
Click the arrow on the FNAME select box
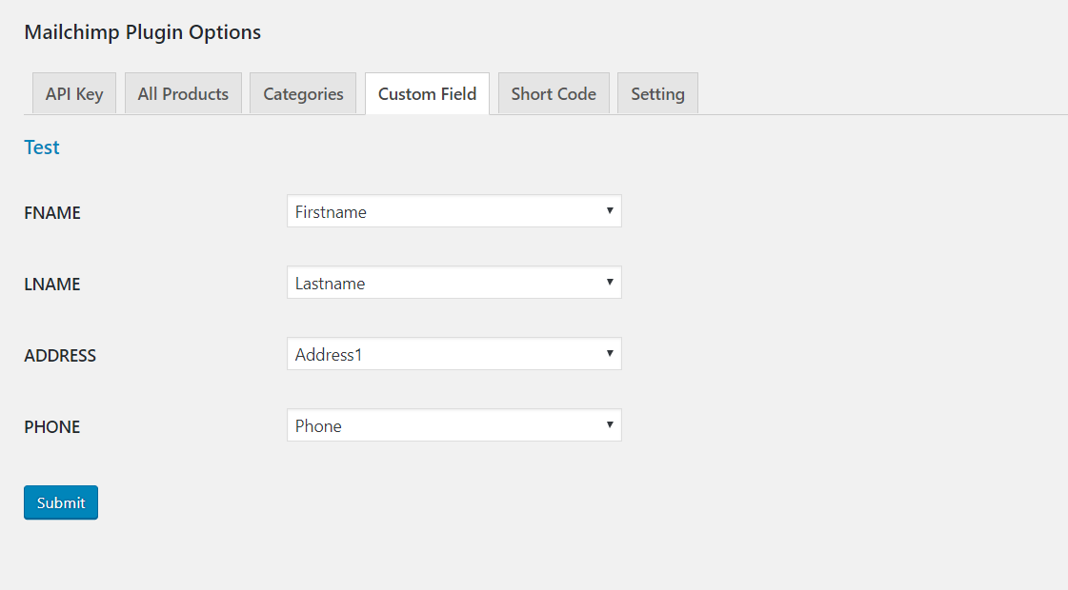point(610,210)
